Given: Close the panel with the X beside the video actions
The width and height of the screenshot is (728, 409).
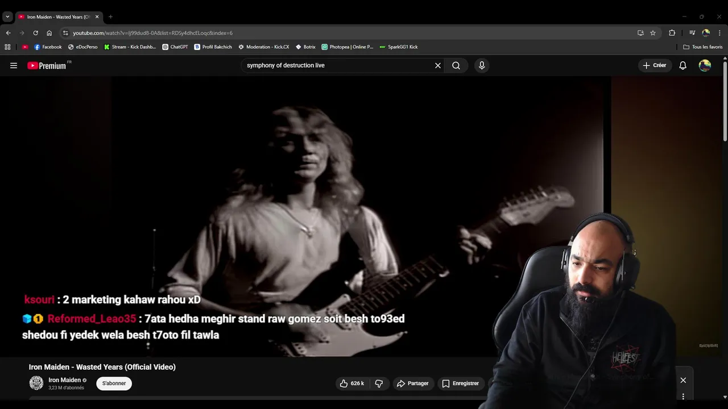Looking at the screenshot, I should (683, 380).
